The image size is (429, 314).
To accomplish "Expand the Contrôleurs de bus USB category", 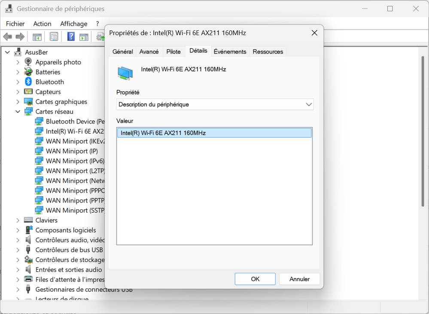I will point(18,250).
